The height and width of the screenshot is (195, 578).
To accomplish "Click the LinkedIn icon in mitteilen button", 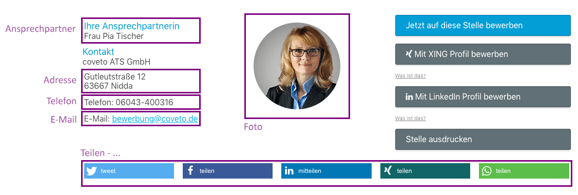I will [290, 171].
